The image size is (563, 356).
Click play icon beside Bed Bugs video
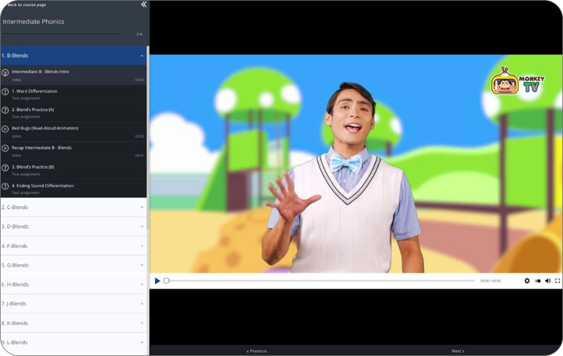[5, 129]
